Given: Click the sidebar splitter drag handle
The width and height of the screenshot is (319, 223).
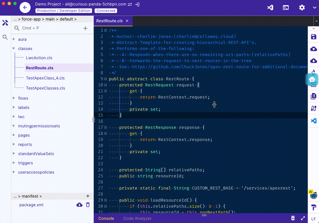Looking at the screenshot, I should pos(93,120).
